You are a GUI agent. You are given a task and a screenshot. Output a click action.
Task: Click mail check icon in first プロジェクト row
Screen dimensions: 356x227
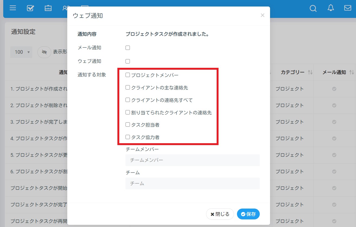pos(334,89)
